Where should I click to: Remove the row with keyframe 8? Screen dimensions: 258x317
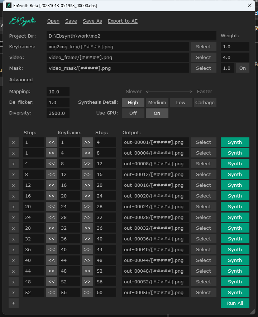coord(14,164)
